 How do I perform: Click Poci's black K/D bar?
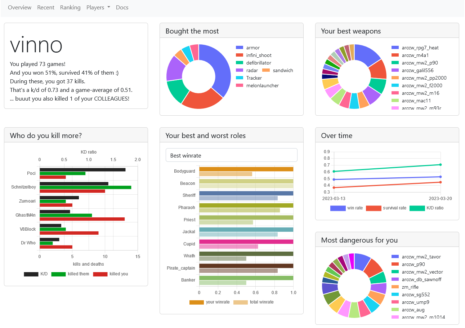pyautogui.click(x=82, y=170)
